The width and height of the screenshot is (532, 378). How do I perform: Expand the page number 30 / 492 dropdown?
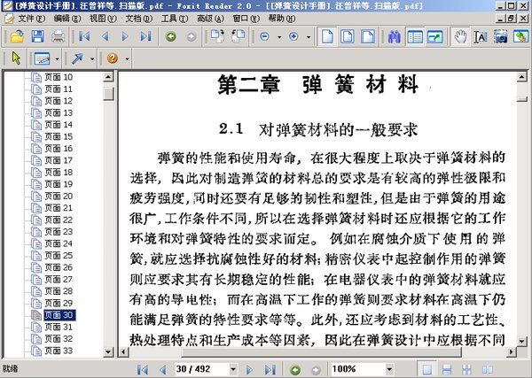(233, 369)
